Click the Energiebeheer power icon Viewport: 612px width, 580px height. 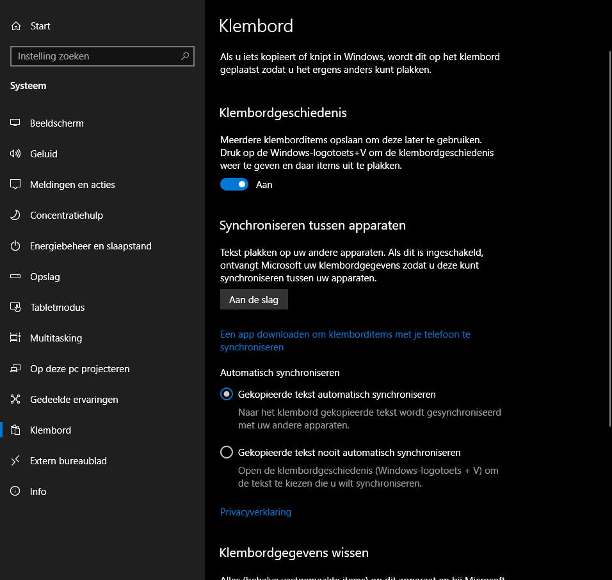(x=16, y=246)
